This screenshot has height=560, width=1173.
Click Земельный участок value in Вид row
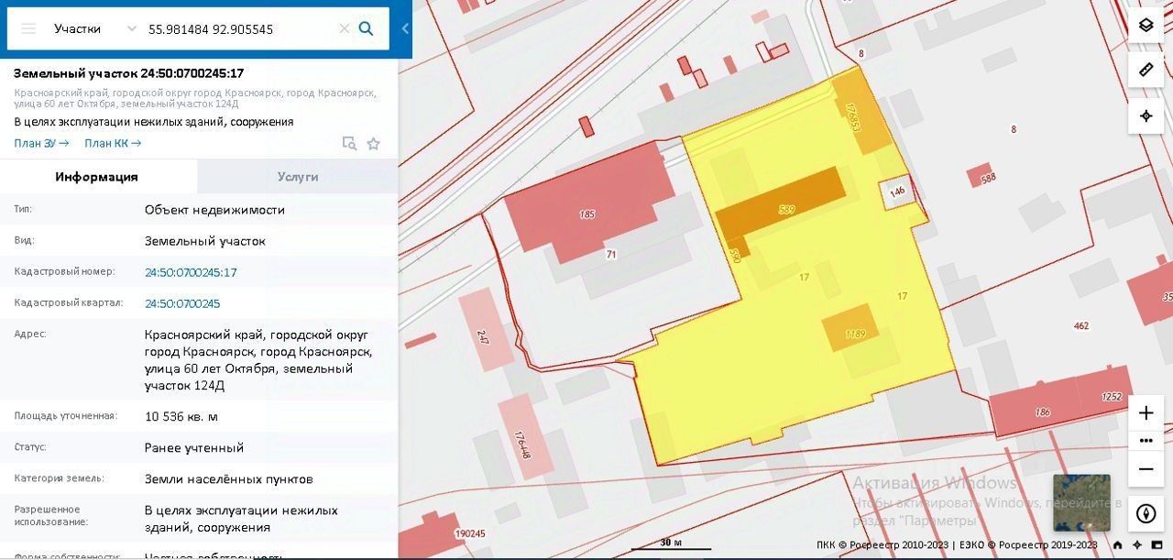point(205,241)
